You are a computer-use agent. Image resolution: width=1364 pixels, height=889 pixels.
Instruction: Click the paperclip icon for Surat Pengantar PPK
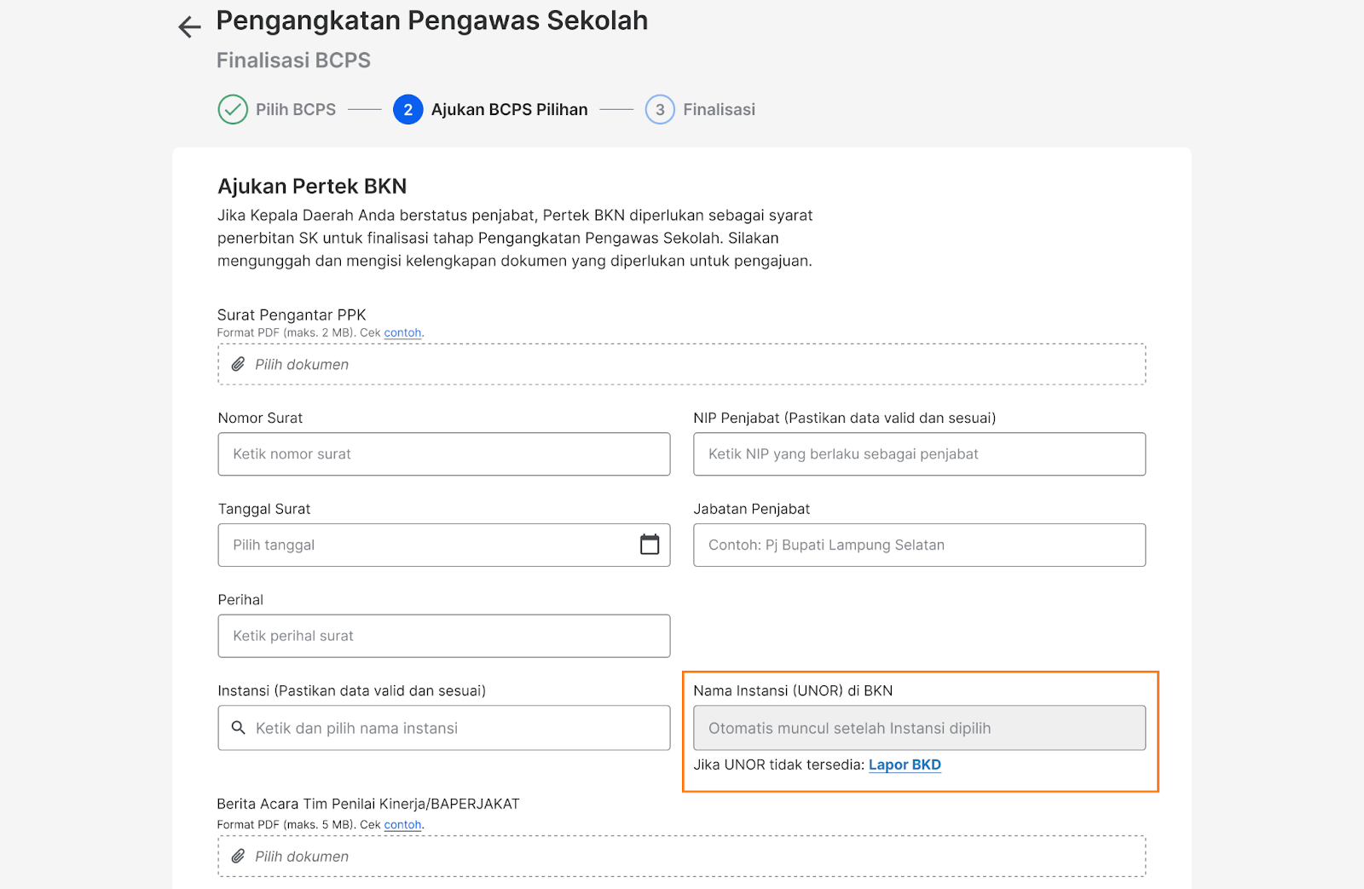238,364
